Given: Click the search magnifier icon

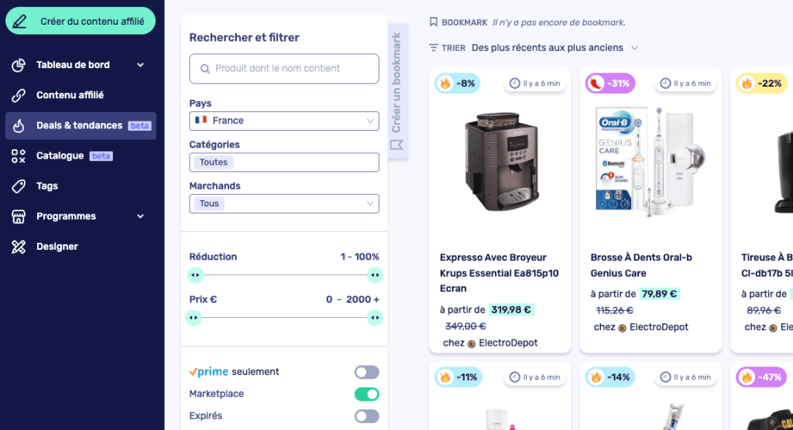Looking at the screenshot, I should click(x=204, y=69).
